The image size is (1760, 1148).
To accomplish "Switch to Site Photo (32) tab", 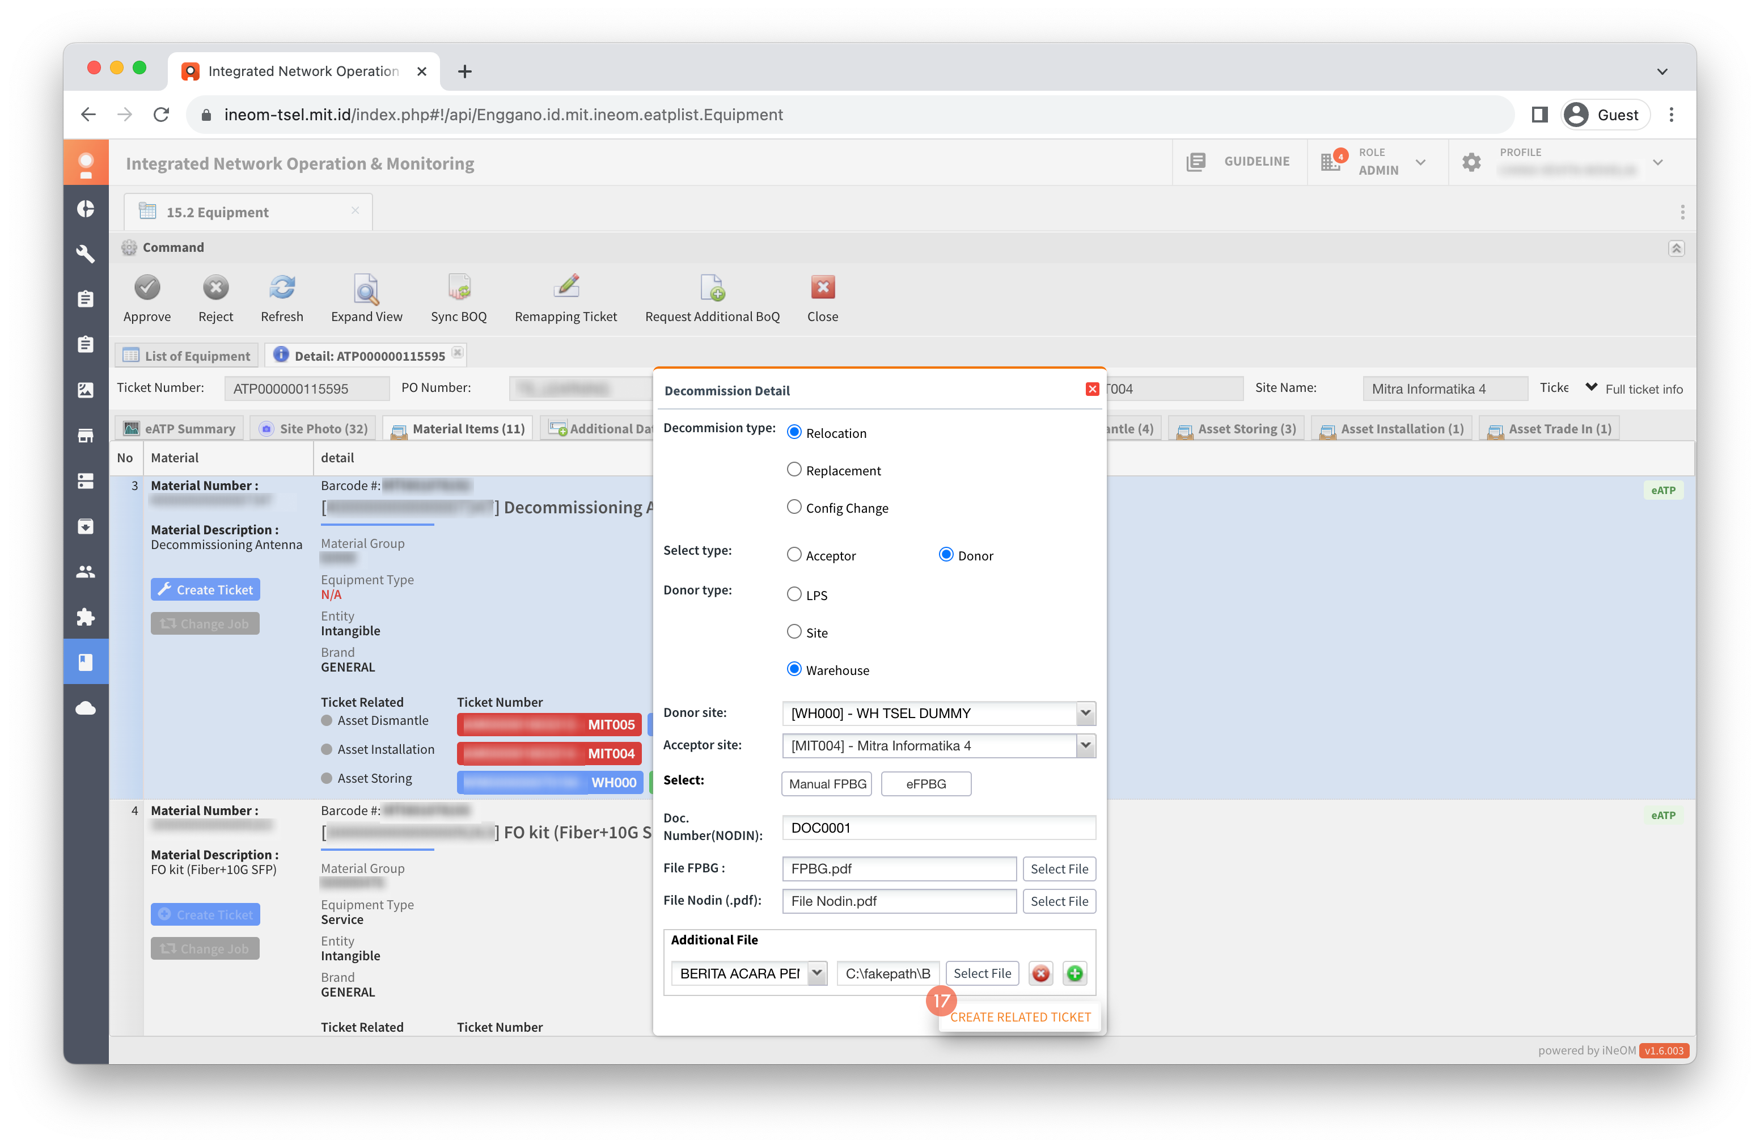I will 313,428.
